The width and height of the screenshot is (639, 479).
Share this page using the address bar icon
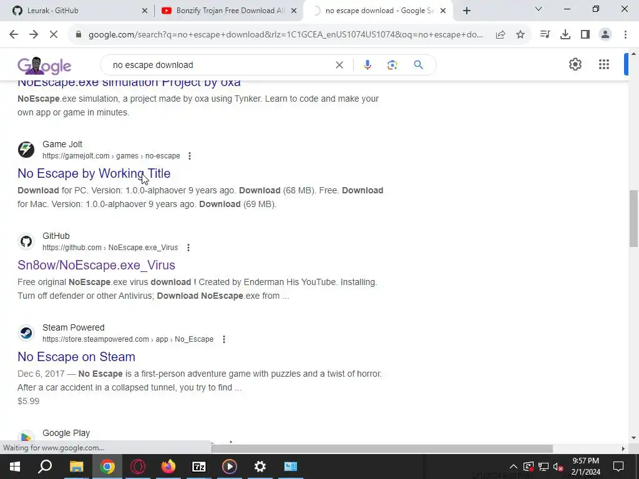tap(500, 35)
